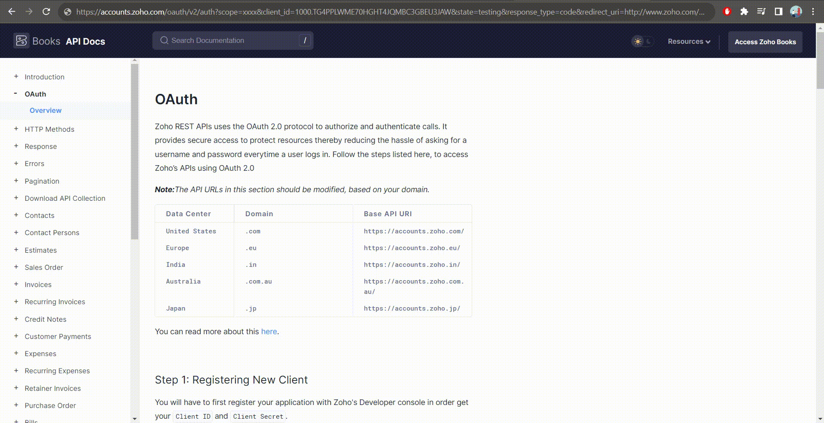Follow the "here" link below the table
824x423 pixels.
coord(269,332)
